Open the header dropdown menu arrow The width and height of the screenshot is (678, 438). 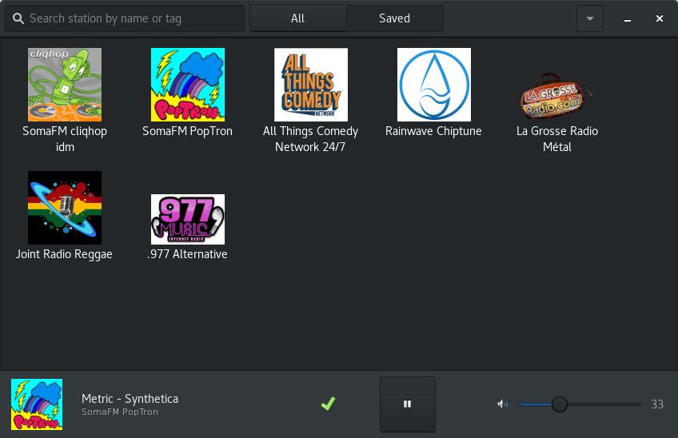[x=590, y=18]
